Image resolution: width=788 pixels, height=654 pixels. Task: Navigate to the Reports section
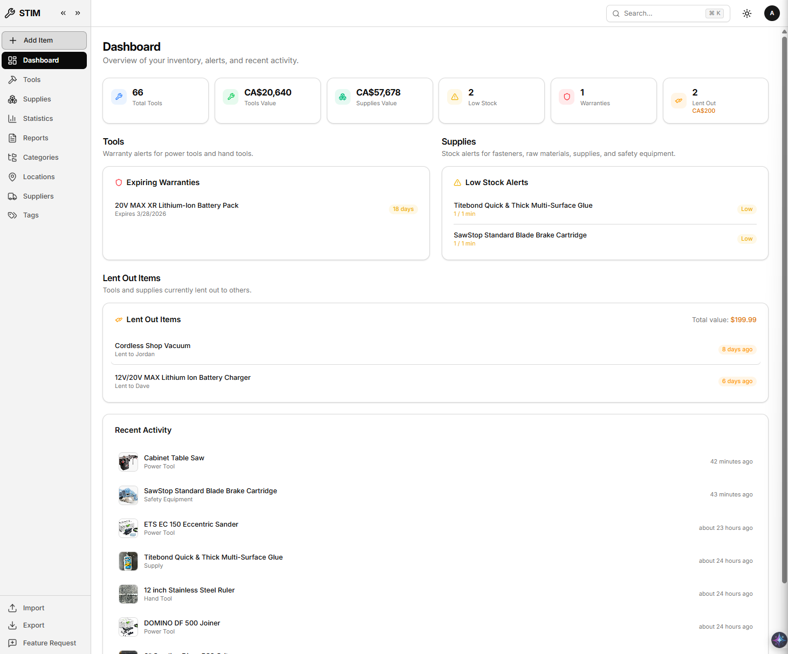(x=36, y=138)
